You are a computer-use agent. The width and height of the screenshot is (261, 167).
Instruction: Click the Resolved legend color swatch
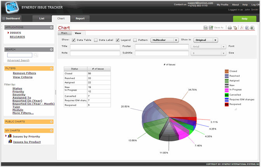tap(227, 76)
